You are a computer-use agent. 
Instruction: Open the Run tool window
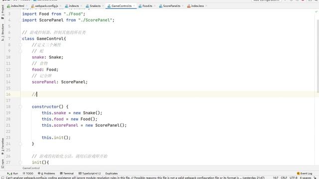click(12, 174)
